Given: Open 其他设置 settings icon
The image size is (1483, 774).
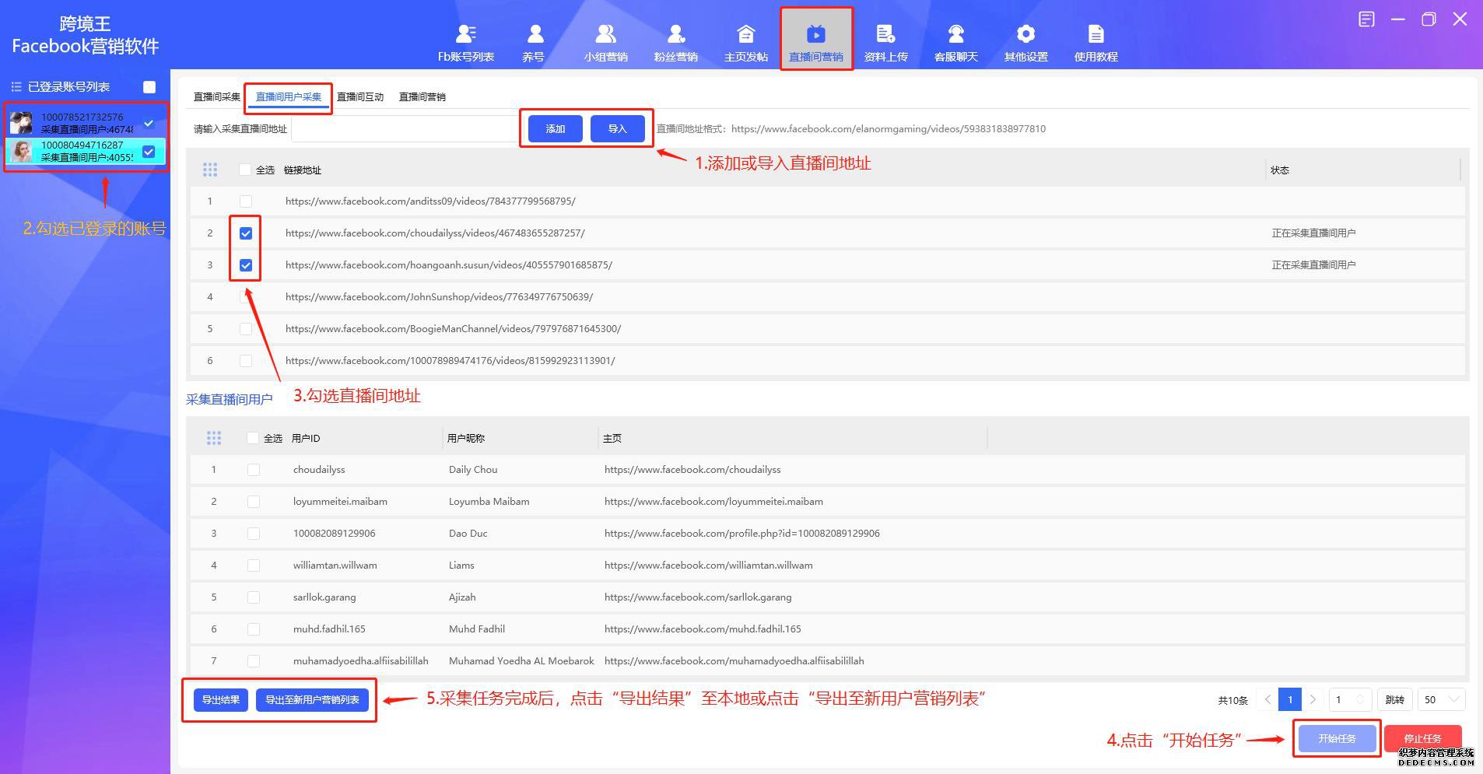Looking at the screenshot, I should (1025, 39).
